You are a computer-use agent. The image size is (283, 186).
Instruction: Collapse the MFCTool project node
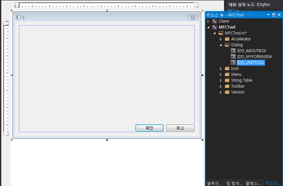tap(208, 27)
